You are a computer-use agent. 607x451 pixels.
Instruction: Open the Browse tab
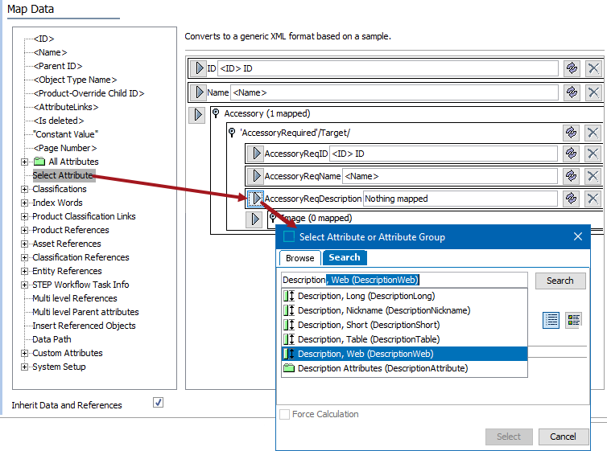coord(299,257)
